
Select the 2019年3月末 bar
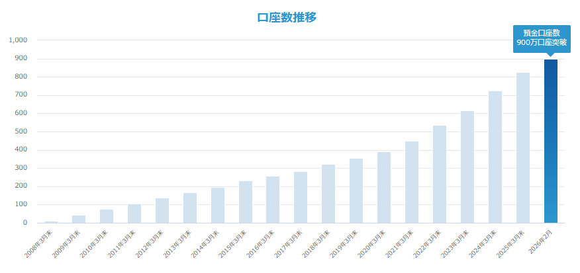click(356, 190)
